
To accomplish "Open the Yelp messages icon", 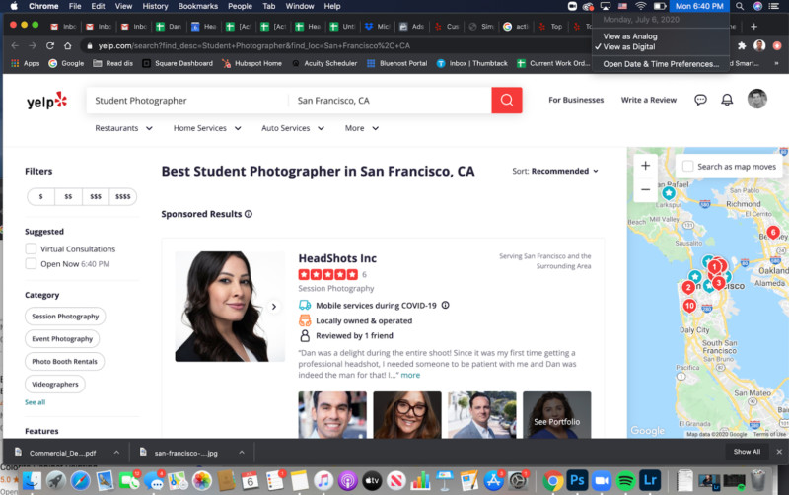I will (x=700, y=100).
